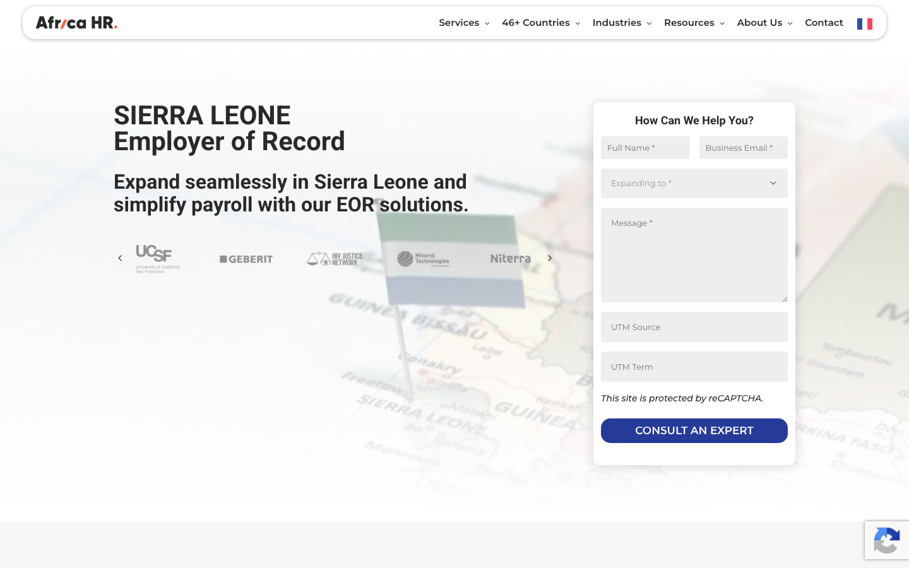909x568 pixels.
Task: Click the 'Expand seamlessly in Sierra Leone' subheading
Action: pyautogui.click(x=291, y=193)
